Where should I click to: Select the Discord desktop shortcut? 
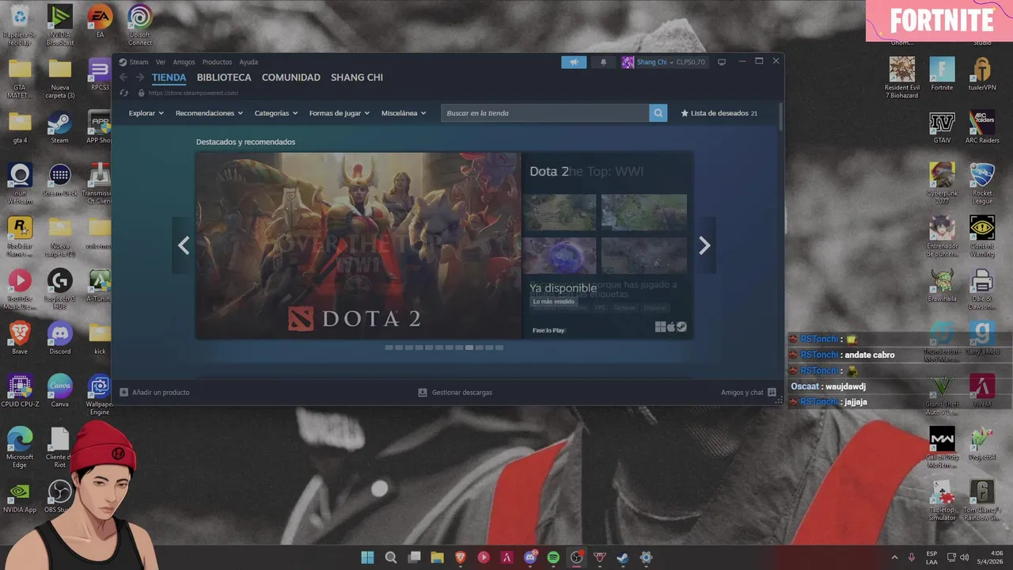(59, 338)
